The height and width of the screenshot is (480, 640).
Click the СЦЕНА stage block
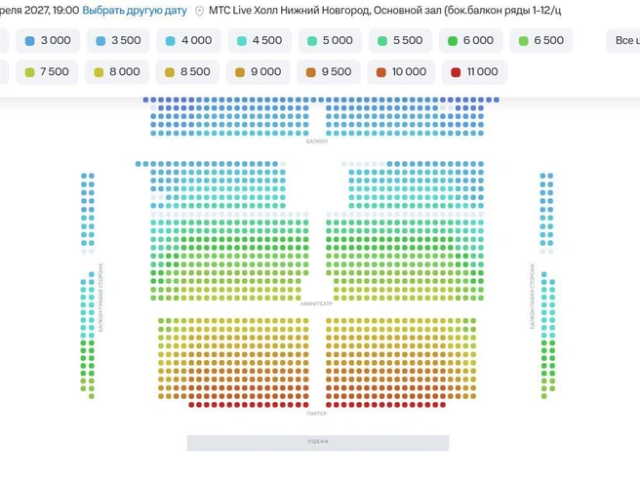[x=318, y=443]
